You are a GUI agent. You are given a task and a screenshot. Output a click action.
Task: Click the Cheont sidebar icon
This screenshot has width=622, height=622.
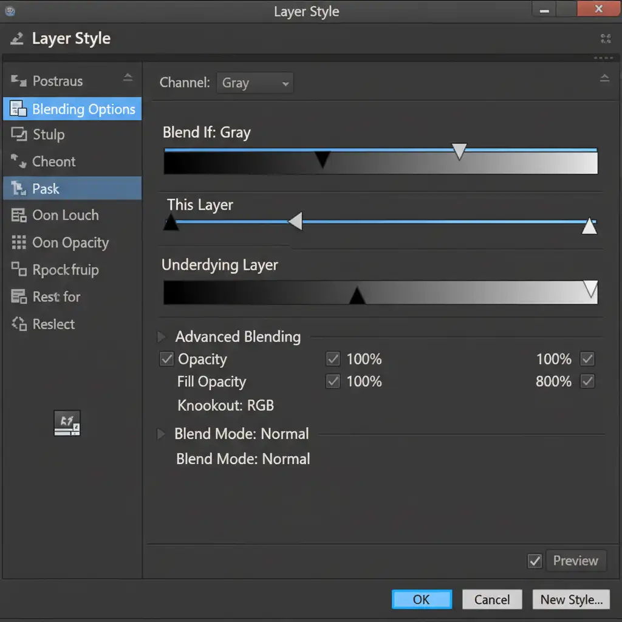pyautogui.click(x=19, y=162)
